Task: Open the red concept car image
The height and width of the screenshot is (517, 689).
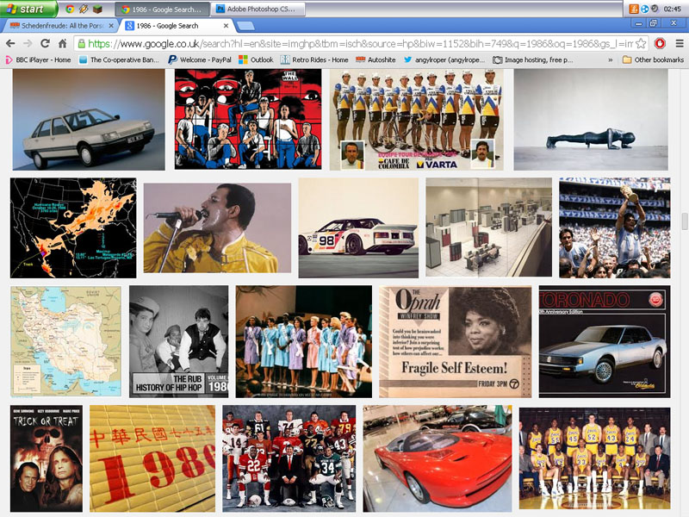Action: [x=438, y=458]
